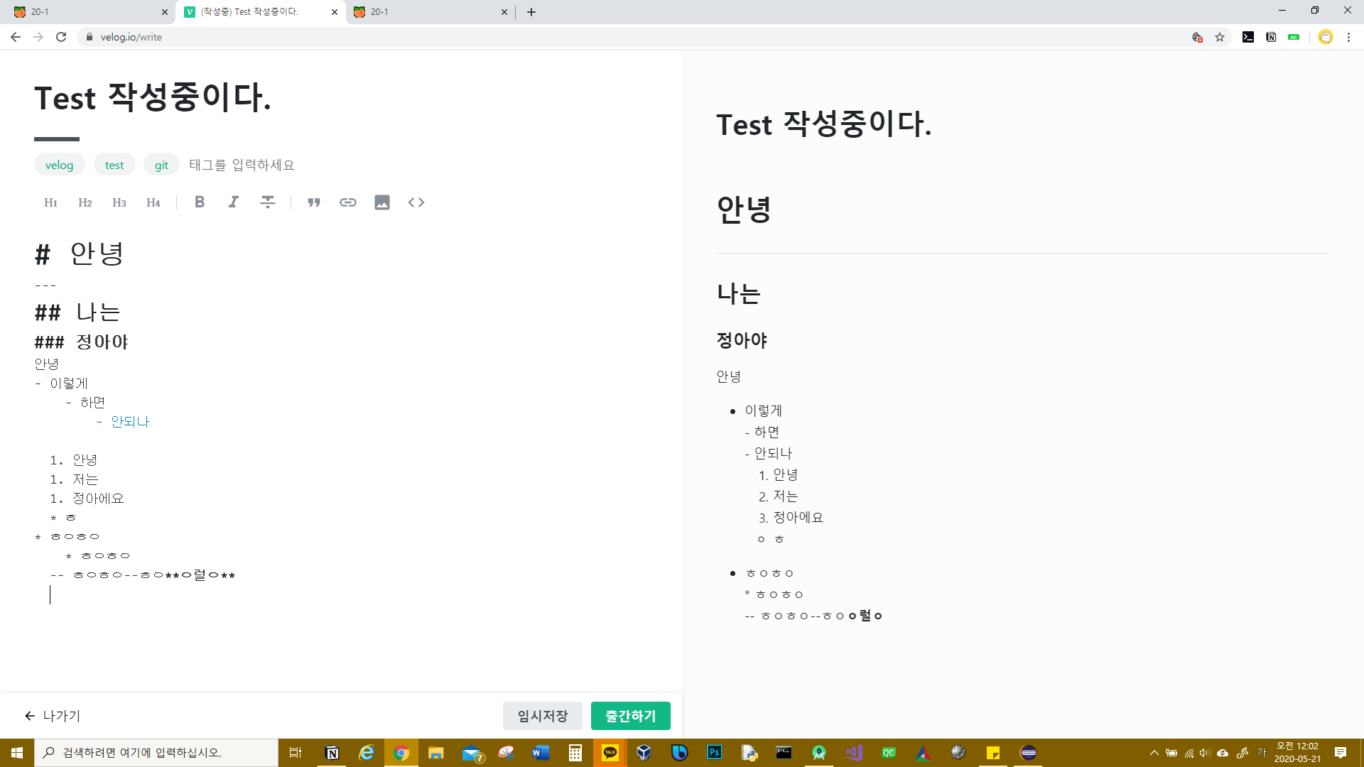Insert an H4 heading
The image size is (1364, 767).
point(153,202)
